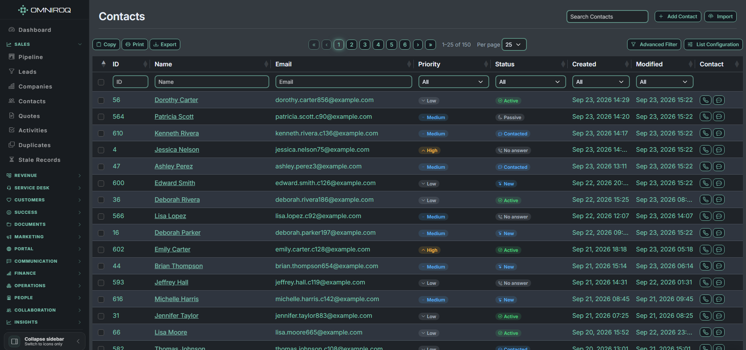
Task: Expand the Revenue sidebar section
Action: [45, 176]
